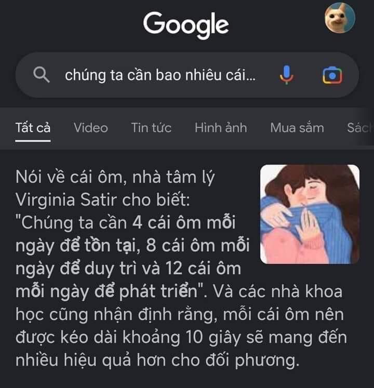
Task: Click the sentence mentioning '10 giây'
Action: [x=181, y=337]
